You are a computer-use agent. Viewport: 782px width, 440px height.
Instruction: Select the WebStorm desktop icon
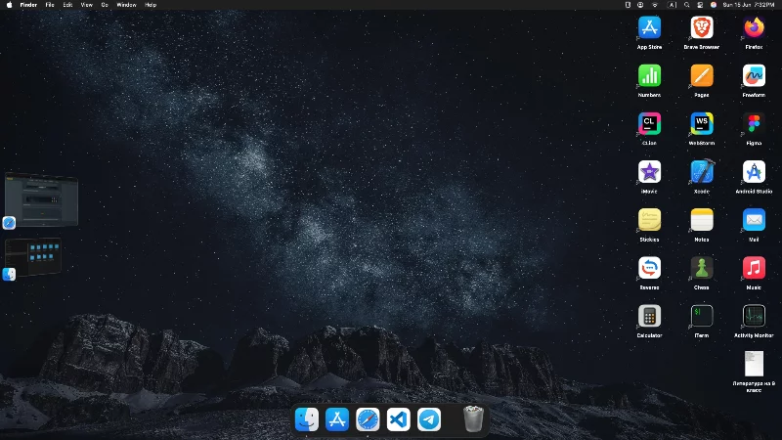702,124
